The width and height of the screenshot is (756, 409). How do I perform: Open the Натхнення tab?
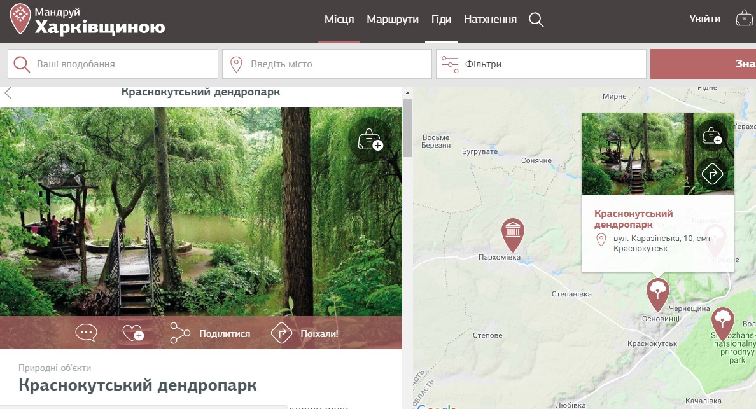point(491,19)
